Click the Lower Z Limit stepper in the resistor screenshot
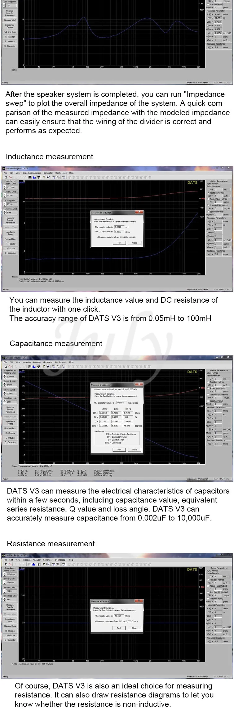The height and width of the screenshot is (713, 234). pyautogui.click(x=5, y=582)
